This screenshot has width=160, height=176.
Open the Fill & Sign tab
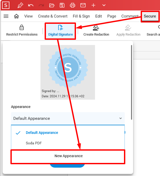pos(81,16)
